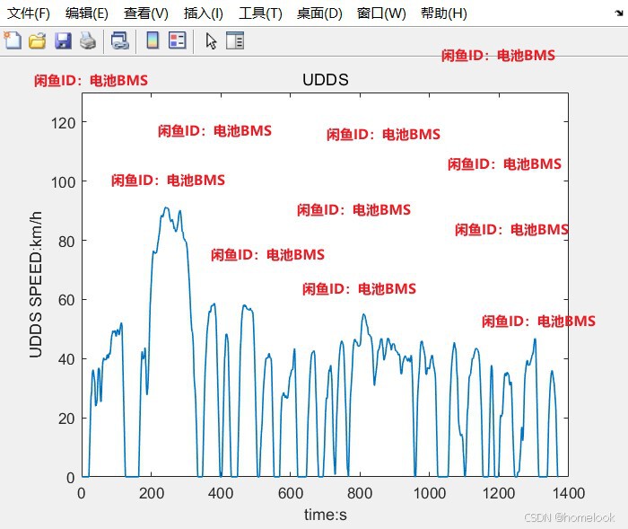628x529 pixels.
Task: Select the x-axis label time:s
Action: [325, 515]
